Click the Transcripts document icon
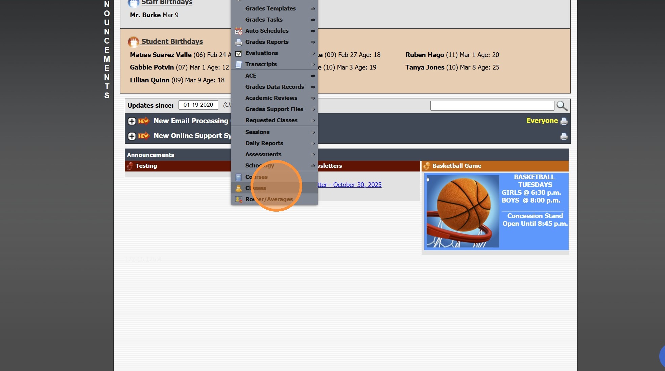Image resolution: width=665 pixels, height=371 pixels. [238, 64]
